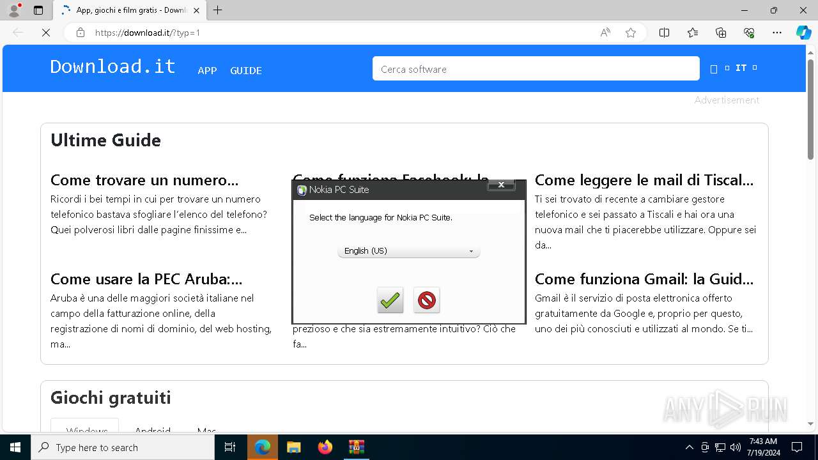
Task: Open the clock showing 7:43 AM
Action: 763,447
